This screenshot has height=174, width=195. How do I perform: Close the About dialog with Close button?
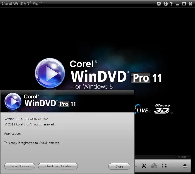[119, 166]
